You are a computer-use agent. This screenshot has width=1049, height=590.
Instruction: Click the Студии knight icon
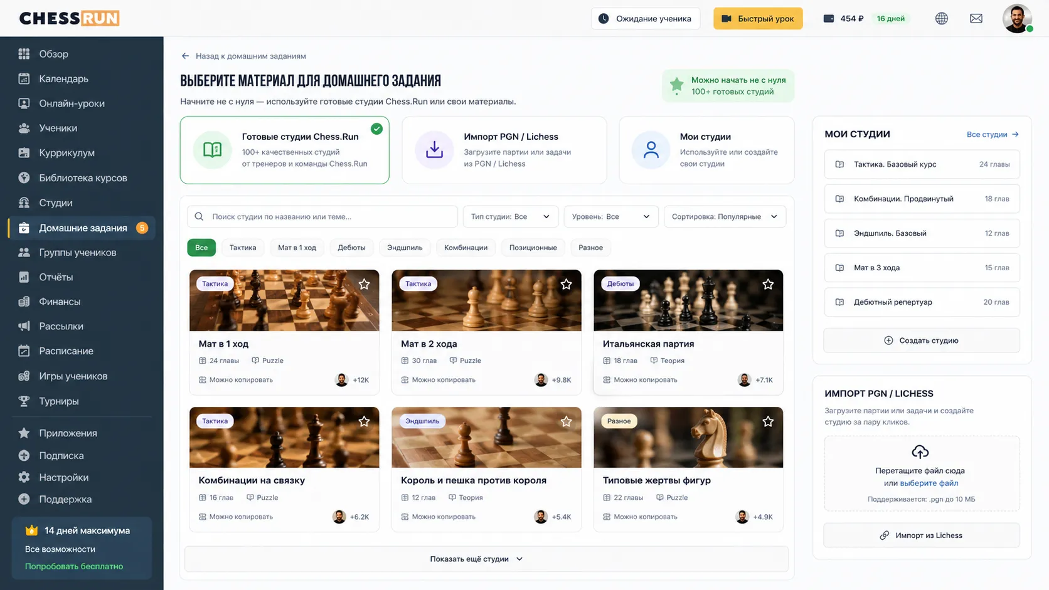(x=24, y=203)
